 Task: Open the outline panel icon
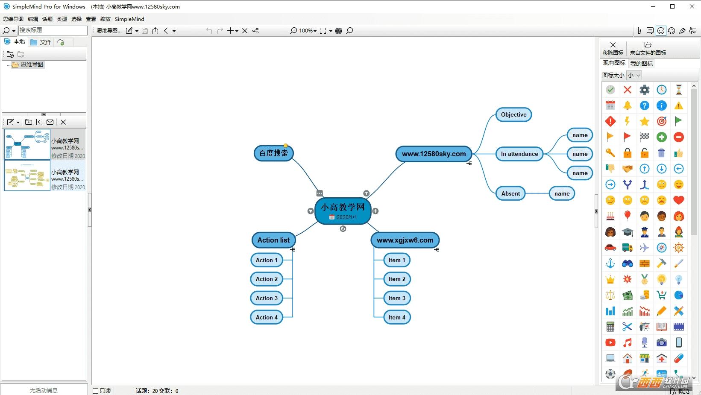(639, 31)
